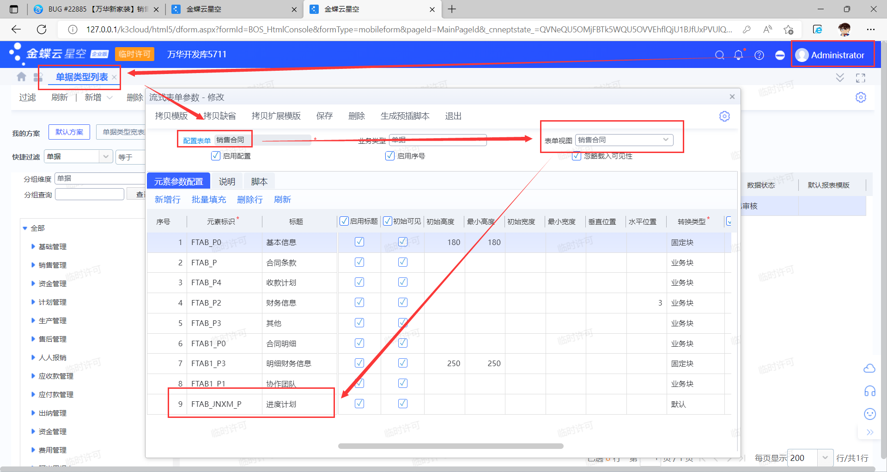The width and height of the screenshot is (887, 472).
Task: Click the password key icon in address bar
Action: 747,30
